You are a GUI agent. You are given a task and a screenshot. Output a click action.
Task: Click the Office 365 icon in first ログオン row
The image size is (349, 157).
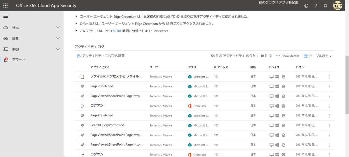(190, 106)
